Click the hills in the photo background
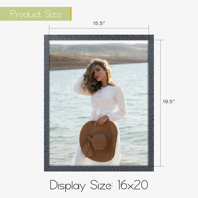198x198 pixels. (98, 56)
